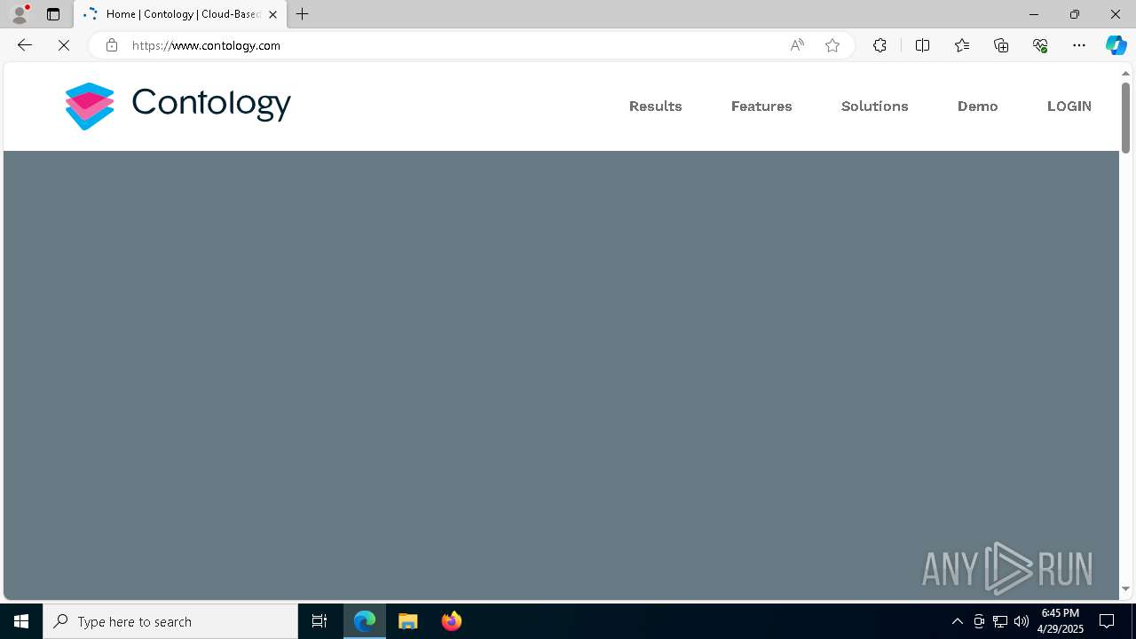
Task: Open the taskbar clock and date
Action: [1061, 621]
